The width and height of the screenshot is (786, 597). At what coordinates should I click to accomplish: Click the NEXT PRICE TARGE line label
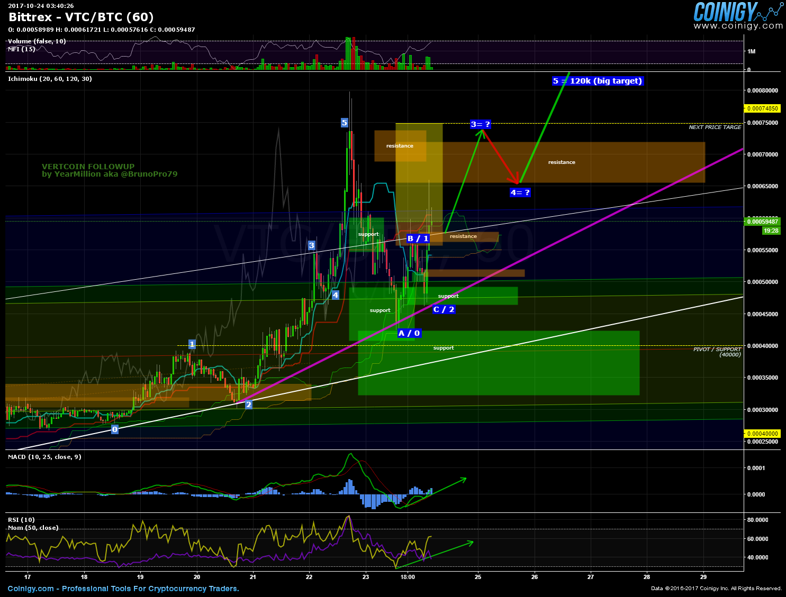[x=715, y=127]
